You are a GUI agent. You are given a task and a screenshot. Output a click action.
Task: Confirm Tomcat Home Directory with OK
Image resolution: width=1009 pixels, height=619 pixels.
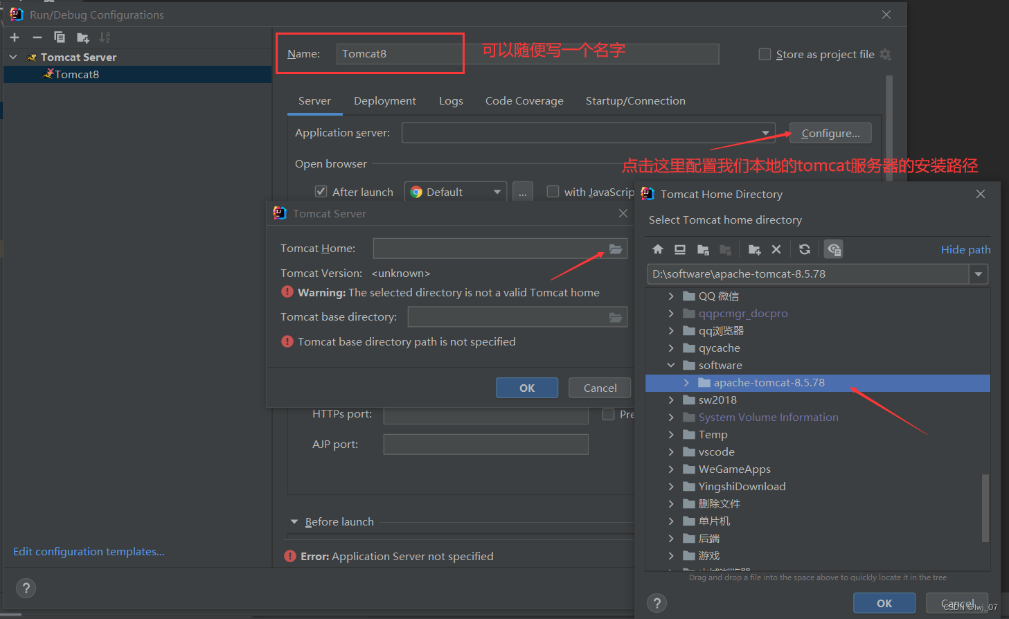884,603
